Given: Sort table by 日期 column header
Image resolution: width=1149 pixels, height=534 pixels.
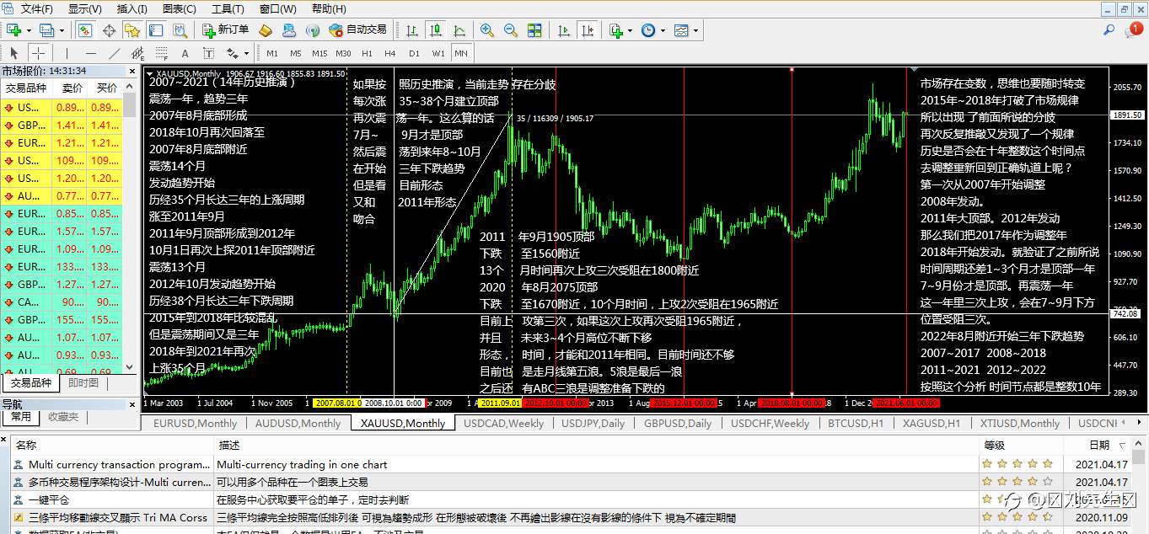Looking at the screenshot, I should coord(1098,445).
